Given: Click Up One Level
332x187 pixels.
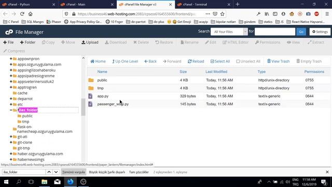Looking at the screenshot, I should [125, 61].
